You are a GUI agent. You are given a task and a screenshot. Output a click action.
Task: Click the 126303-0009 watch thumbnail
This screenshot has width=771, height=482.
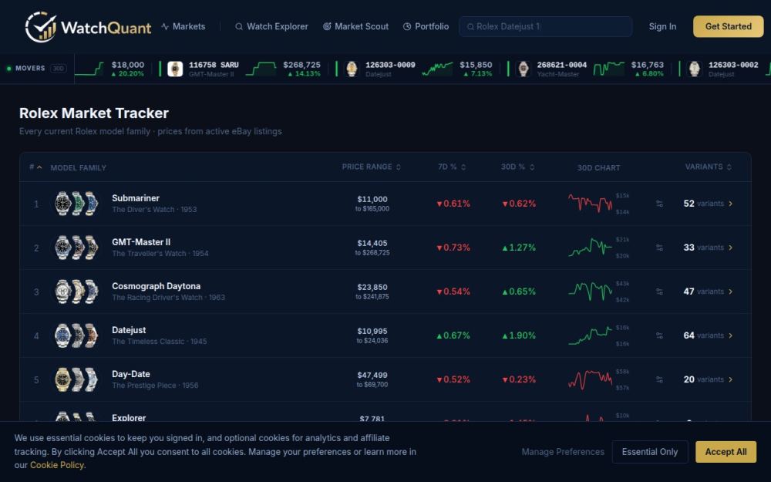tap(352, 69)
